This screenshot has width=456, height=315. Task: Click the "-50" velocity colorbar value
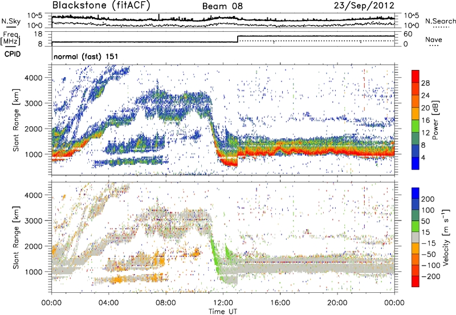[429, 254]
